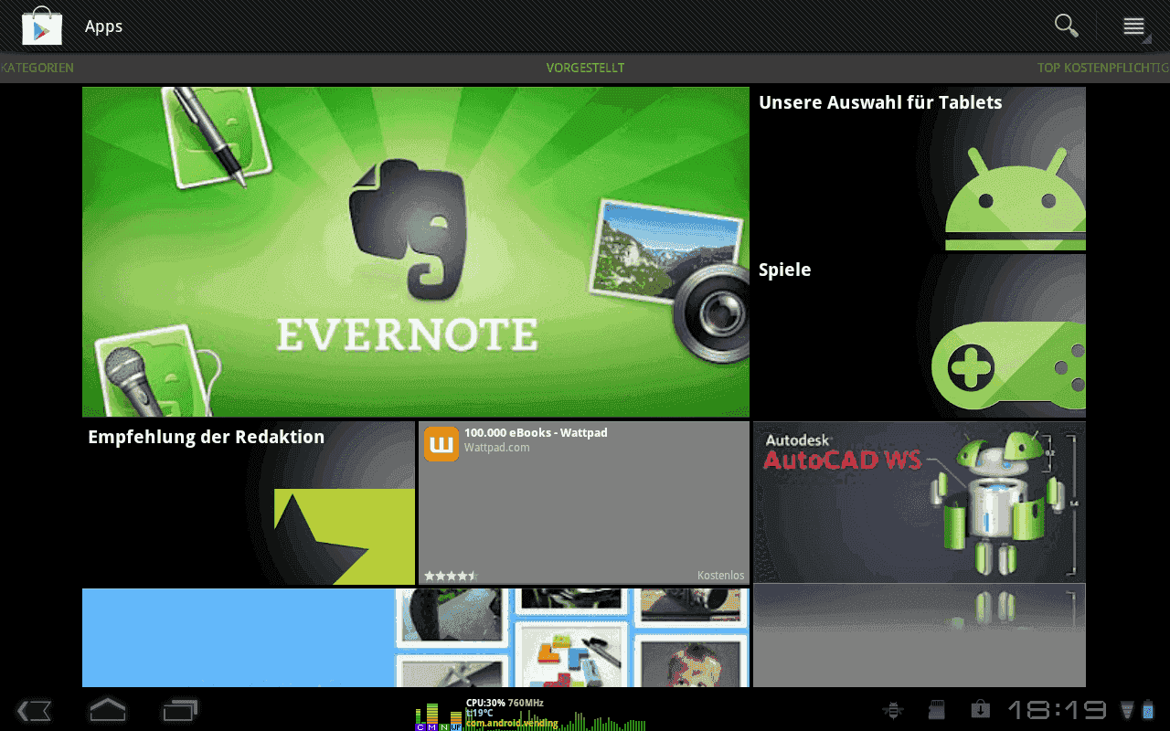The image size is (1170, 731).
Task: Click the USB debugging Android icon
Action: (893, 709)
